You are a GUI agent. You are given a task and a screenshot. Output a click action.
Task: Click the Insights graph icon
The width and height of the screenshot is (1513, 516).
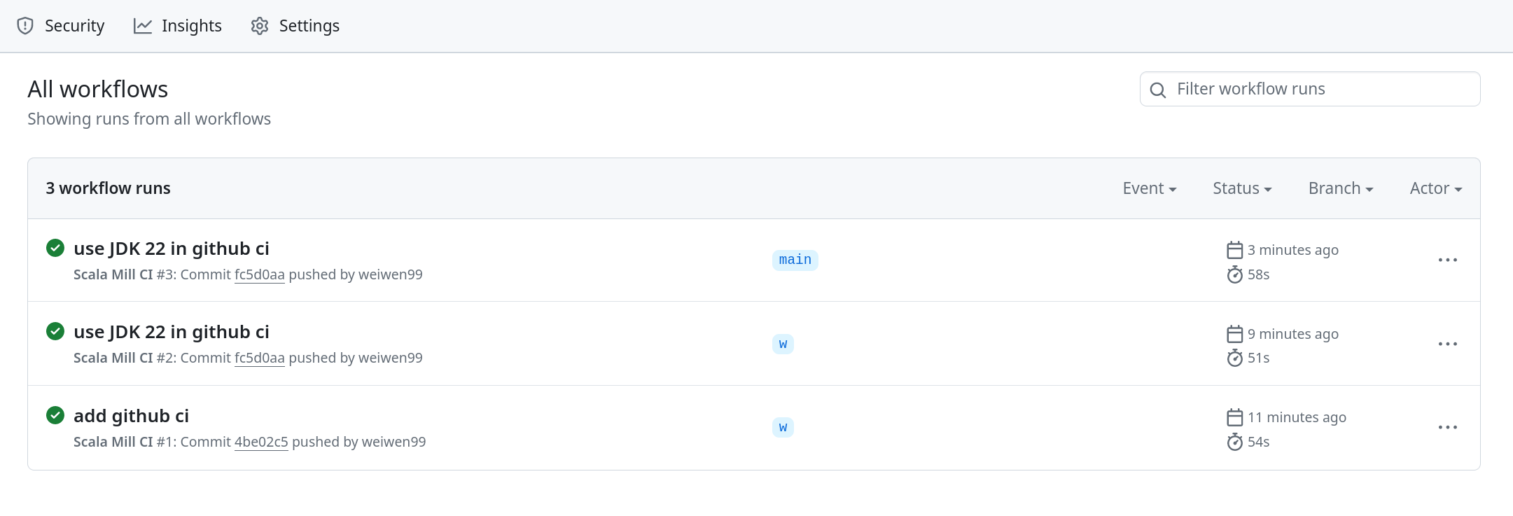pyautogui.click(x=143, y=26)
